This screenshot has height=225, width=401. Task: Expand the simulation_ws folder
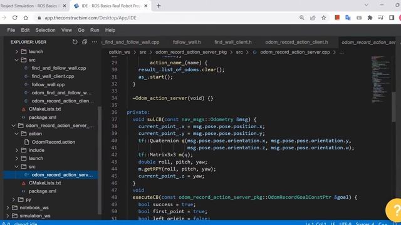pos(8,216)
